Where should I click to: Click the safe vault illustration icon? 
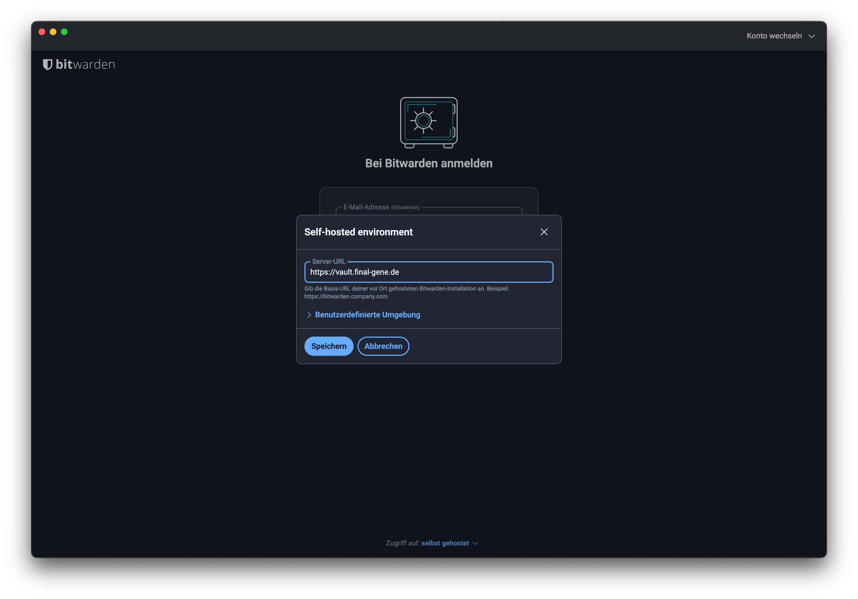coord(429,122)
